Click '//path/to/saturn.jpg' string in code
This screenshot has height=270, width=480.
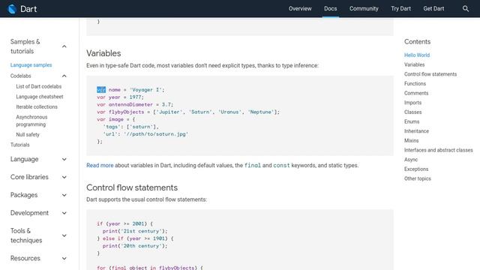[x=156, y=134]
